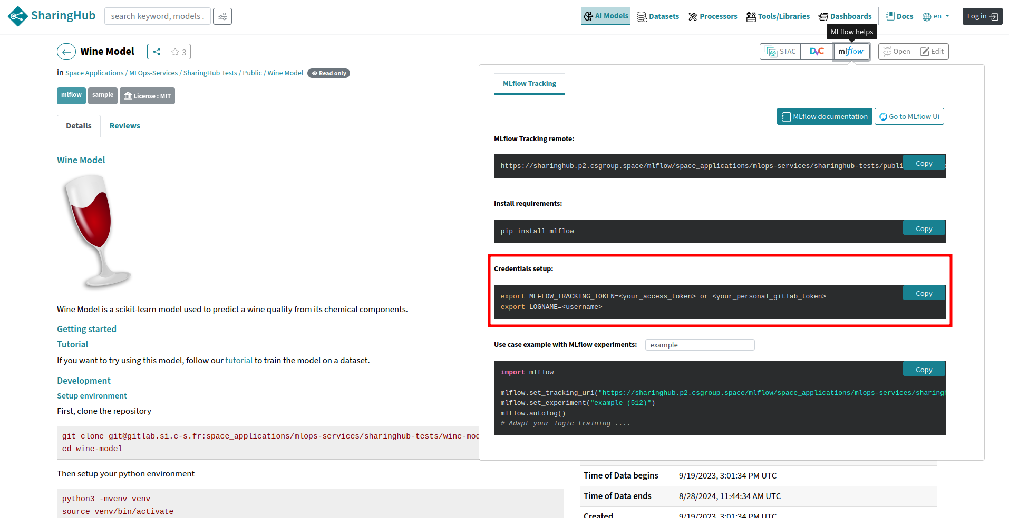Focus the keyword search field
This screenshot has height=518, width=1009.
pyautogui.click(x=158, y=16)
